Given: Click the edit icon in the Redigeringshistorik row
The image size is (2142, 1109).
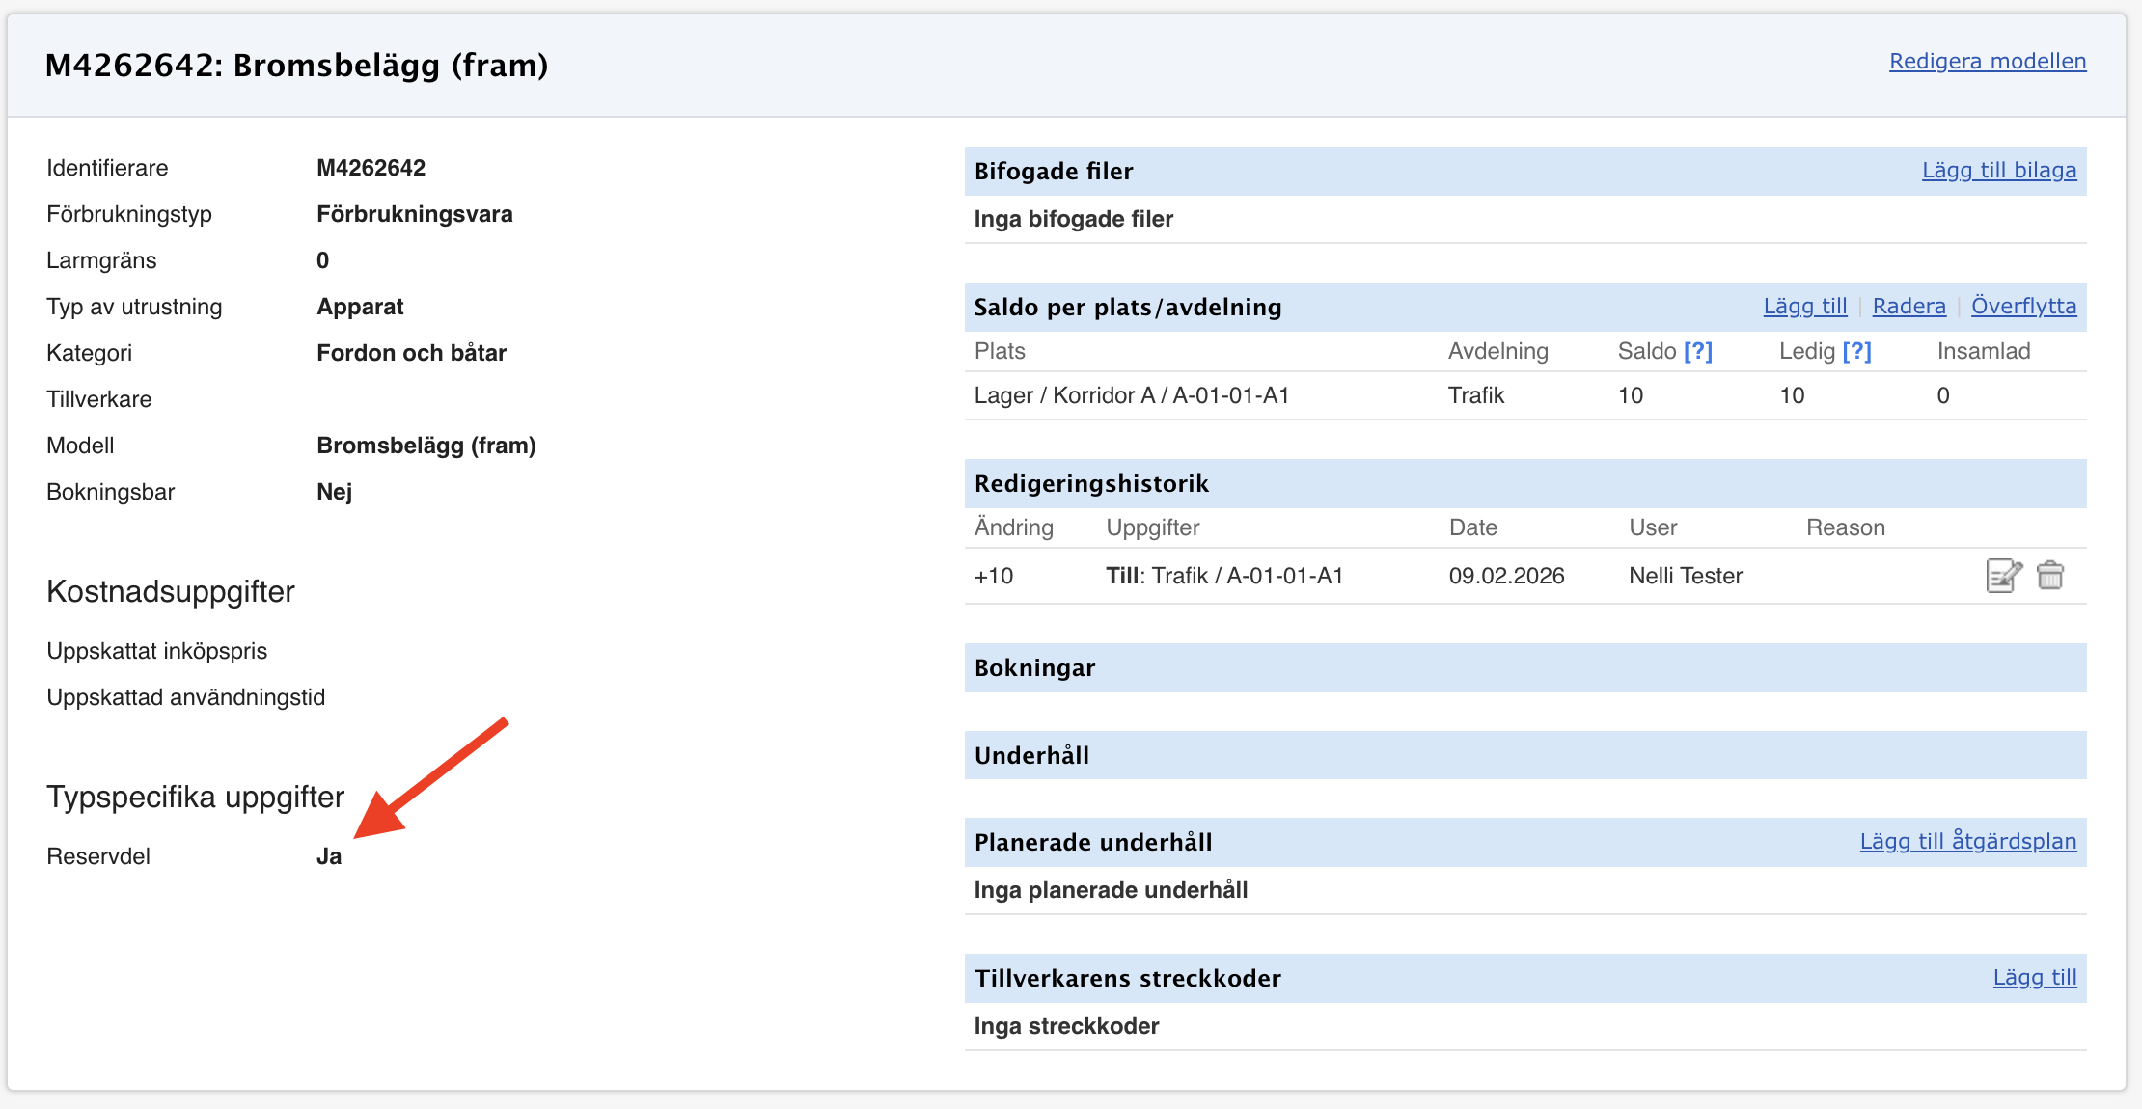Looking at the screenshot, I should [2003, 576].
